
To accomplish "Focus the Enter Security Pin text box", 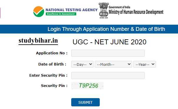I will [108, 76].
